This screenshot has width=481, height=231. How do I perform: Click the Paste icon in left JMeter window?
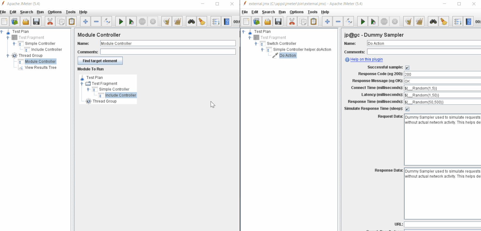pyautogui.click(x=72, y=22)
